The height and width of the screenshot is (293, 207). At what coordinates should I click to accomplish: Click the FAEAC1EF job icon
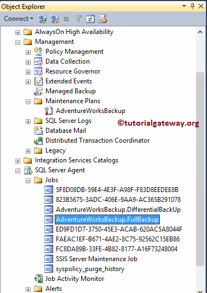[x=49, y=239]
